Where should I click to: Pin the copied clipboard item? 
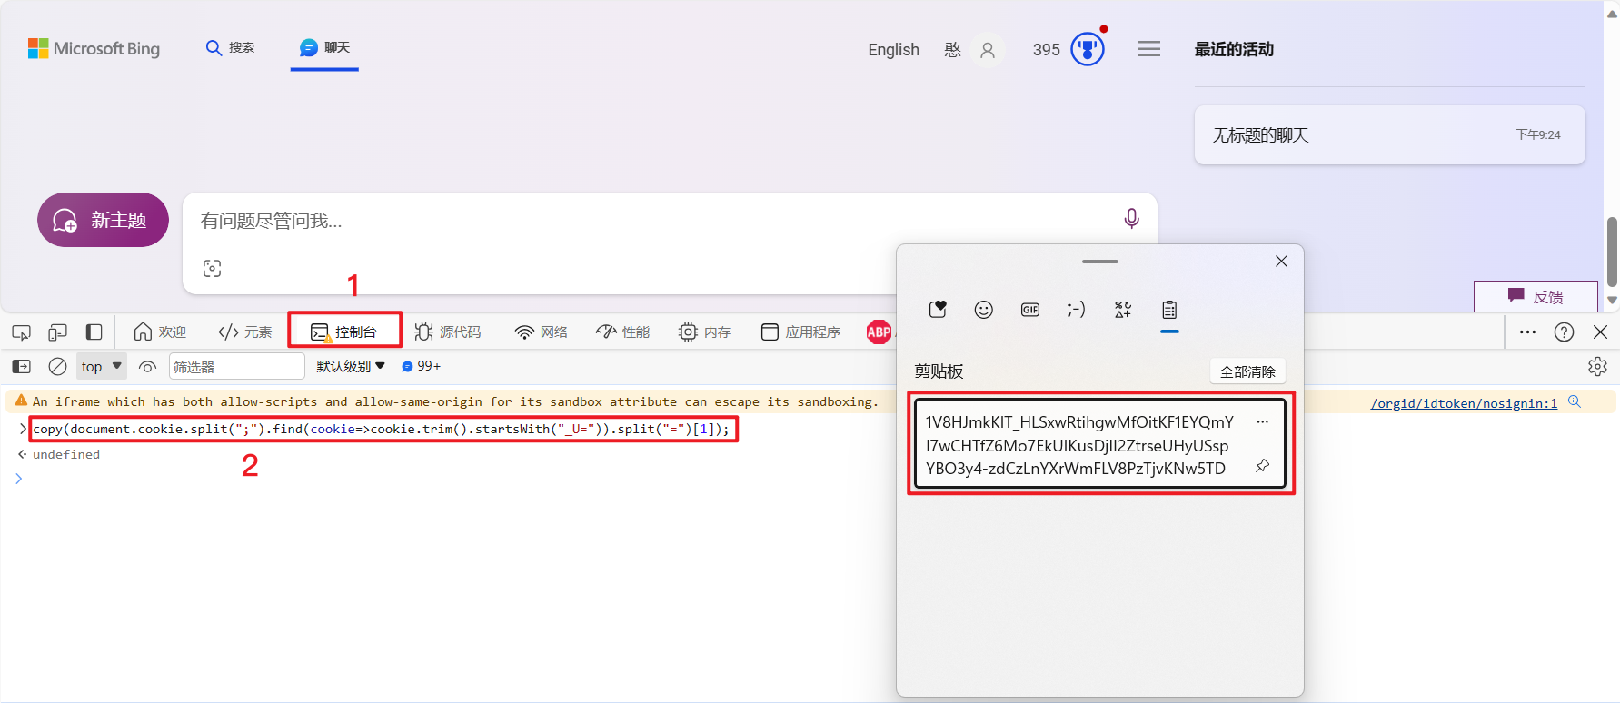1262,466
